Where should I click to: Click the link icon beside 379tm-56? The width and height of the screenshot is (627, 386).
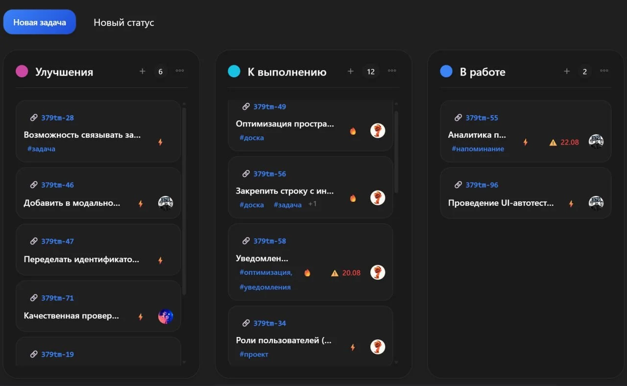tap(246, 174)
